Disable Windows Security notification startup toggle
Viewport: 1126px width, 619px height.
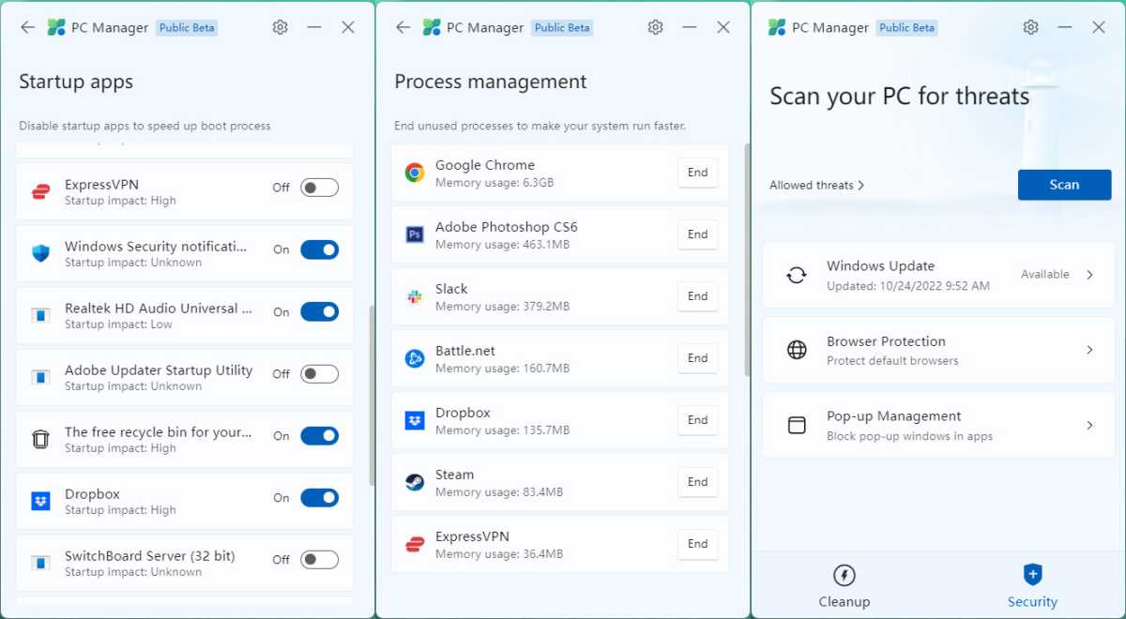(x=319, y=249)
